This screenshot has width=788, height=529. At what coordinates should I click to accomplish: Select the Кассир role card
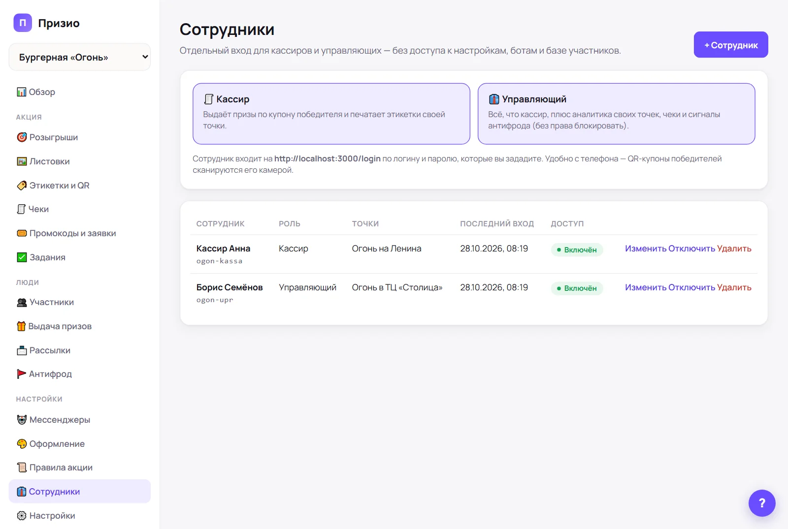point(331,114)
